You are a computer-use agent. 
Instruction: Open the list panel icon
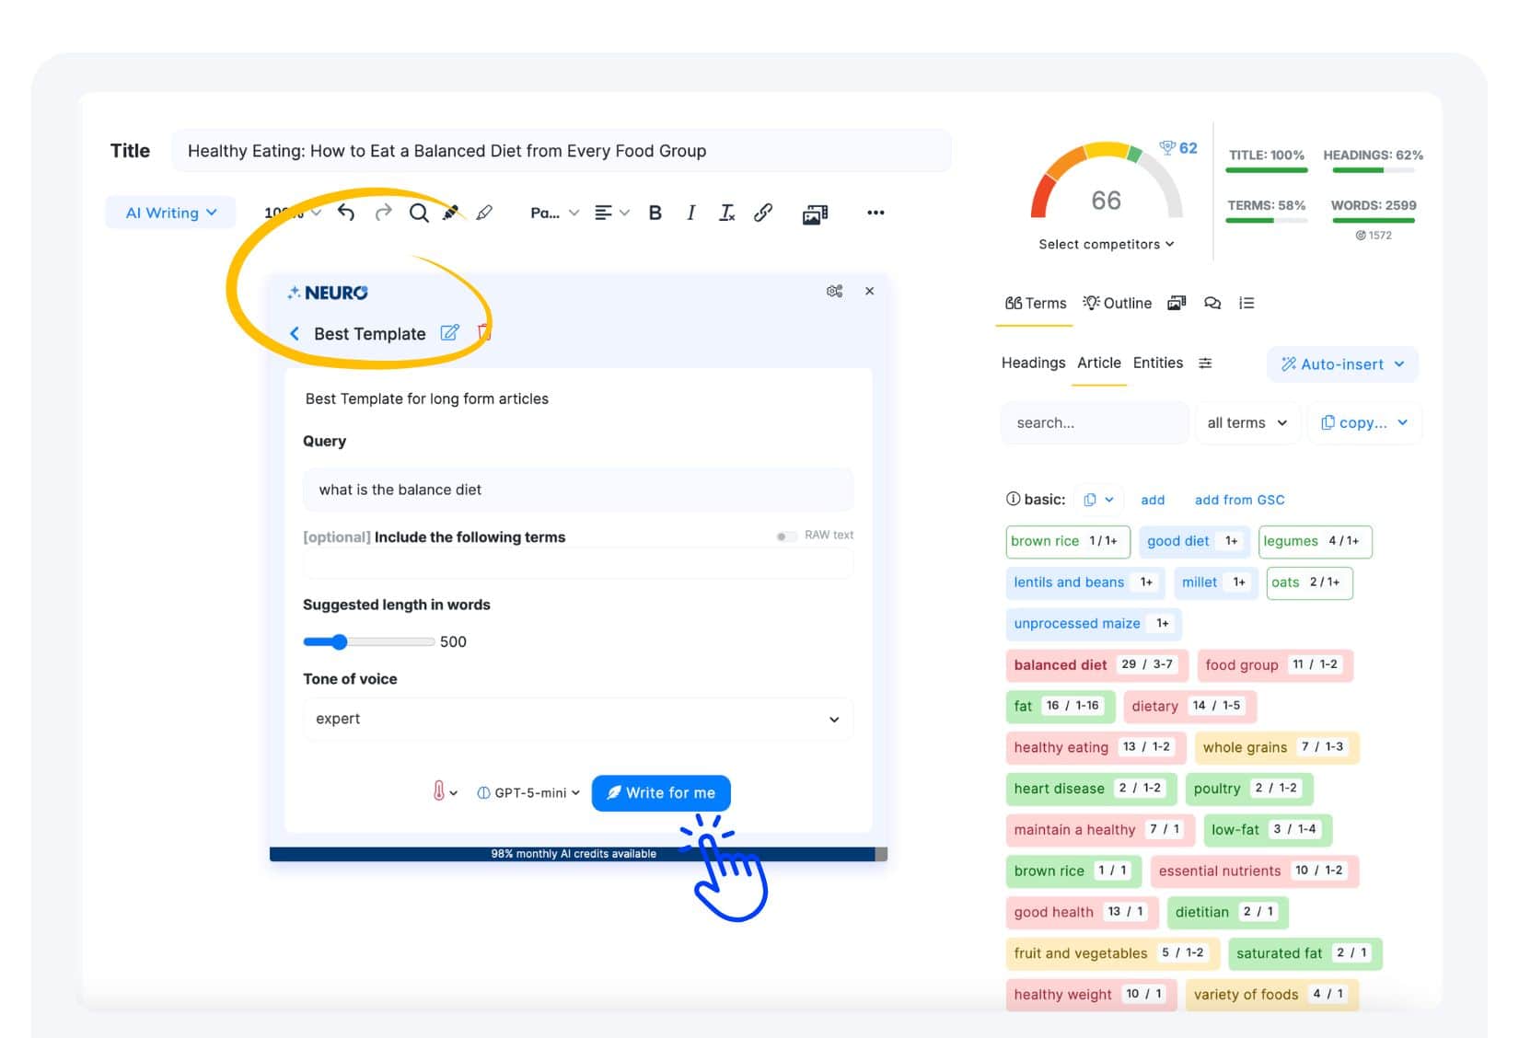[1247, 303]
